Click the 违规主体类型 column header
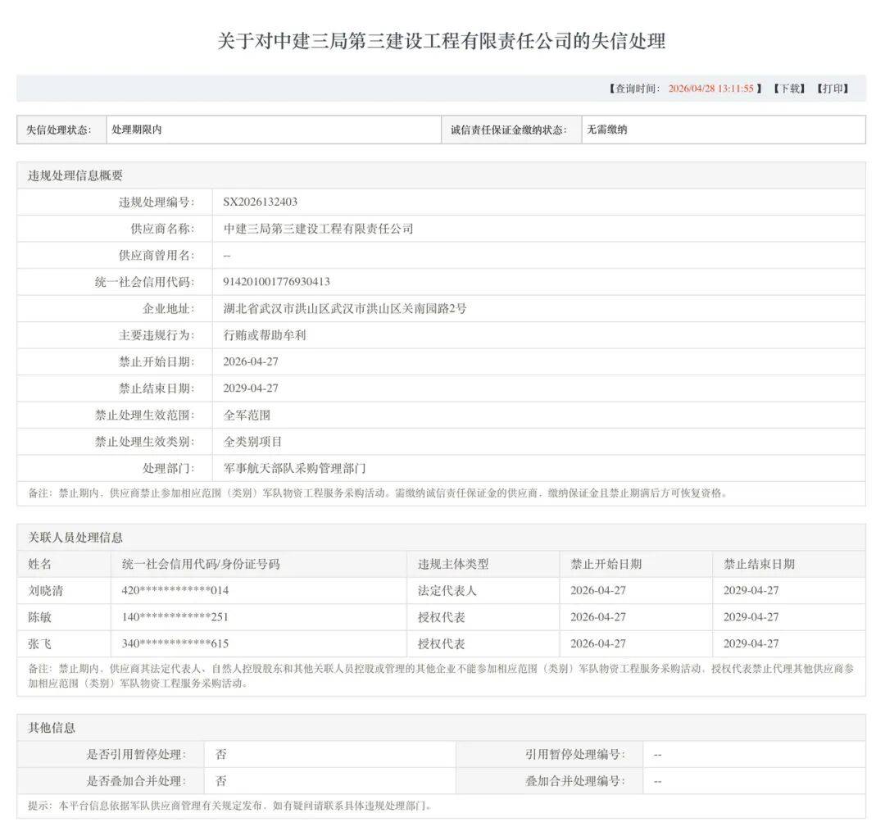Viewport: 885px width, 836px height. [453, 564]
